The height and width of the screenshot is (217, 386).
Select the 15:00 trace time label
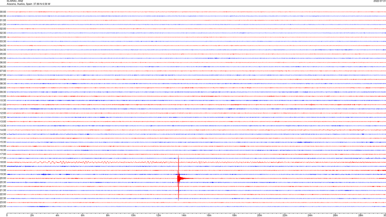coord(3,138)
